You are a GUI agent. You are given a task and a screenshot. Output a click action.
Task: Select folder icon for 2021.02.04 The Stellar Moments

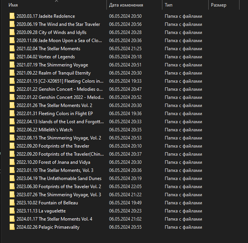click(x=12, y=49)
